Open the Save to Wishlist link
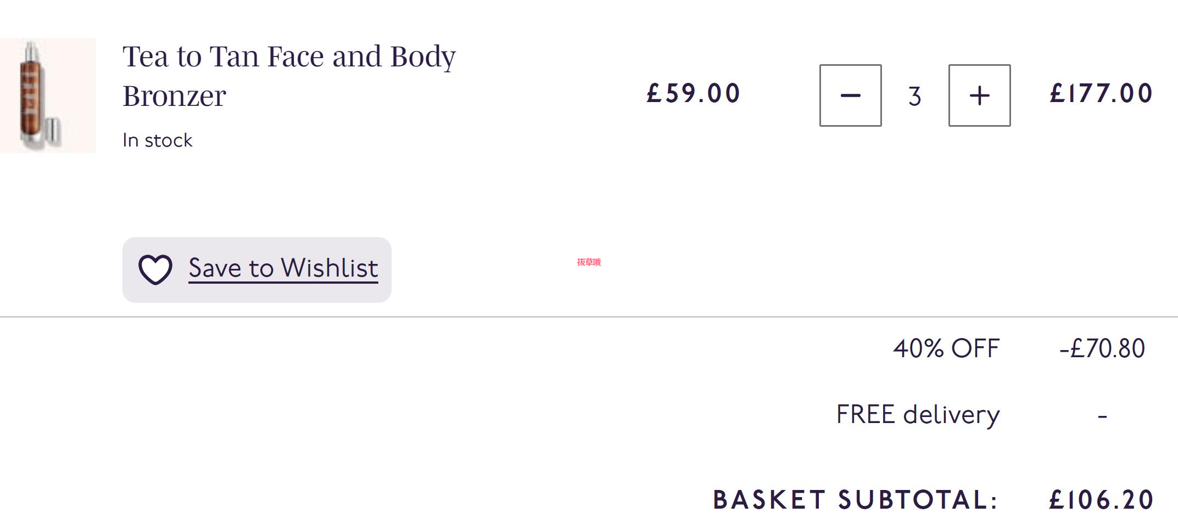The width and height of the screenshot is (1178, 524). [283, 268]
